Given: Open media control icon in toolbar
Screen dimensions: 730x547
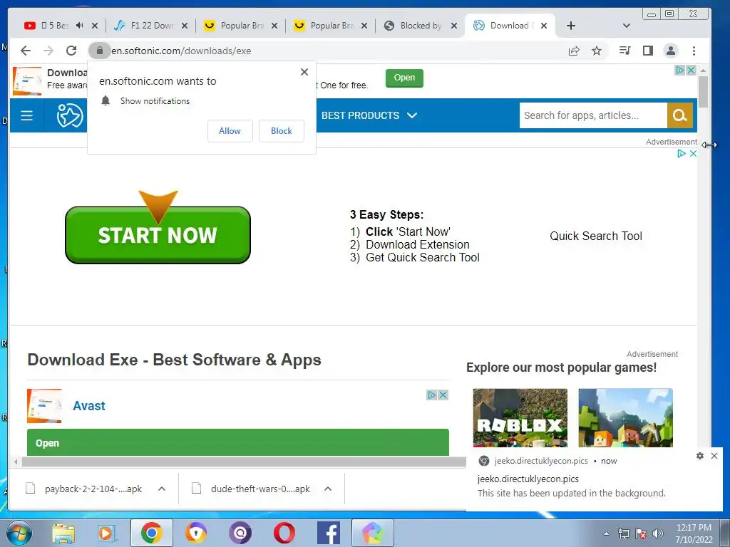Looking at the screenshot, I should click(624, 51).
